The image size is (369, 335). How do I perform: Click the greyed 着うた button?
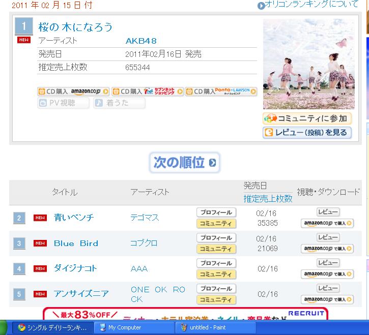(x=119, y=103)
